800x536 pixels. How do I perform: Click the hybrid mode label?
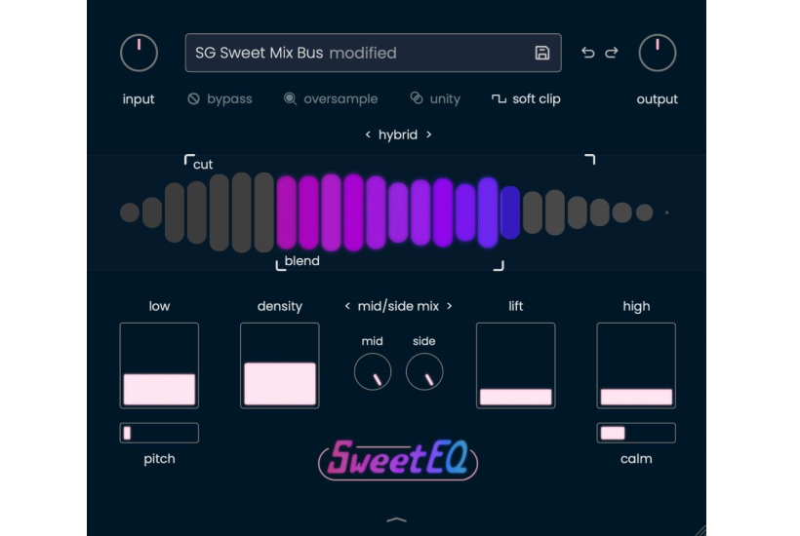tap(398, 134)
